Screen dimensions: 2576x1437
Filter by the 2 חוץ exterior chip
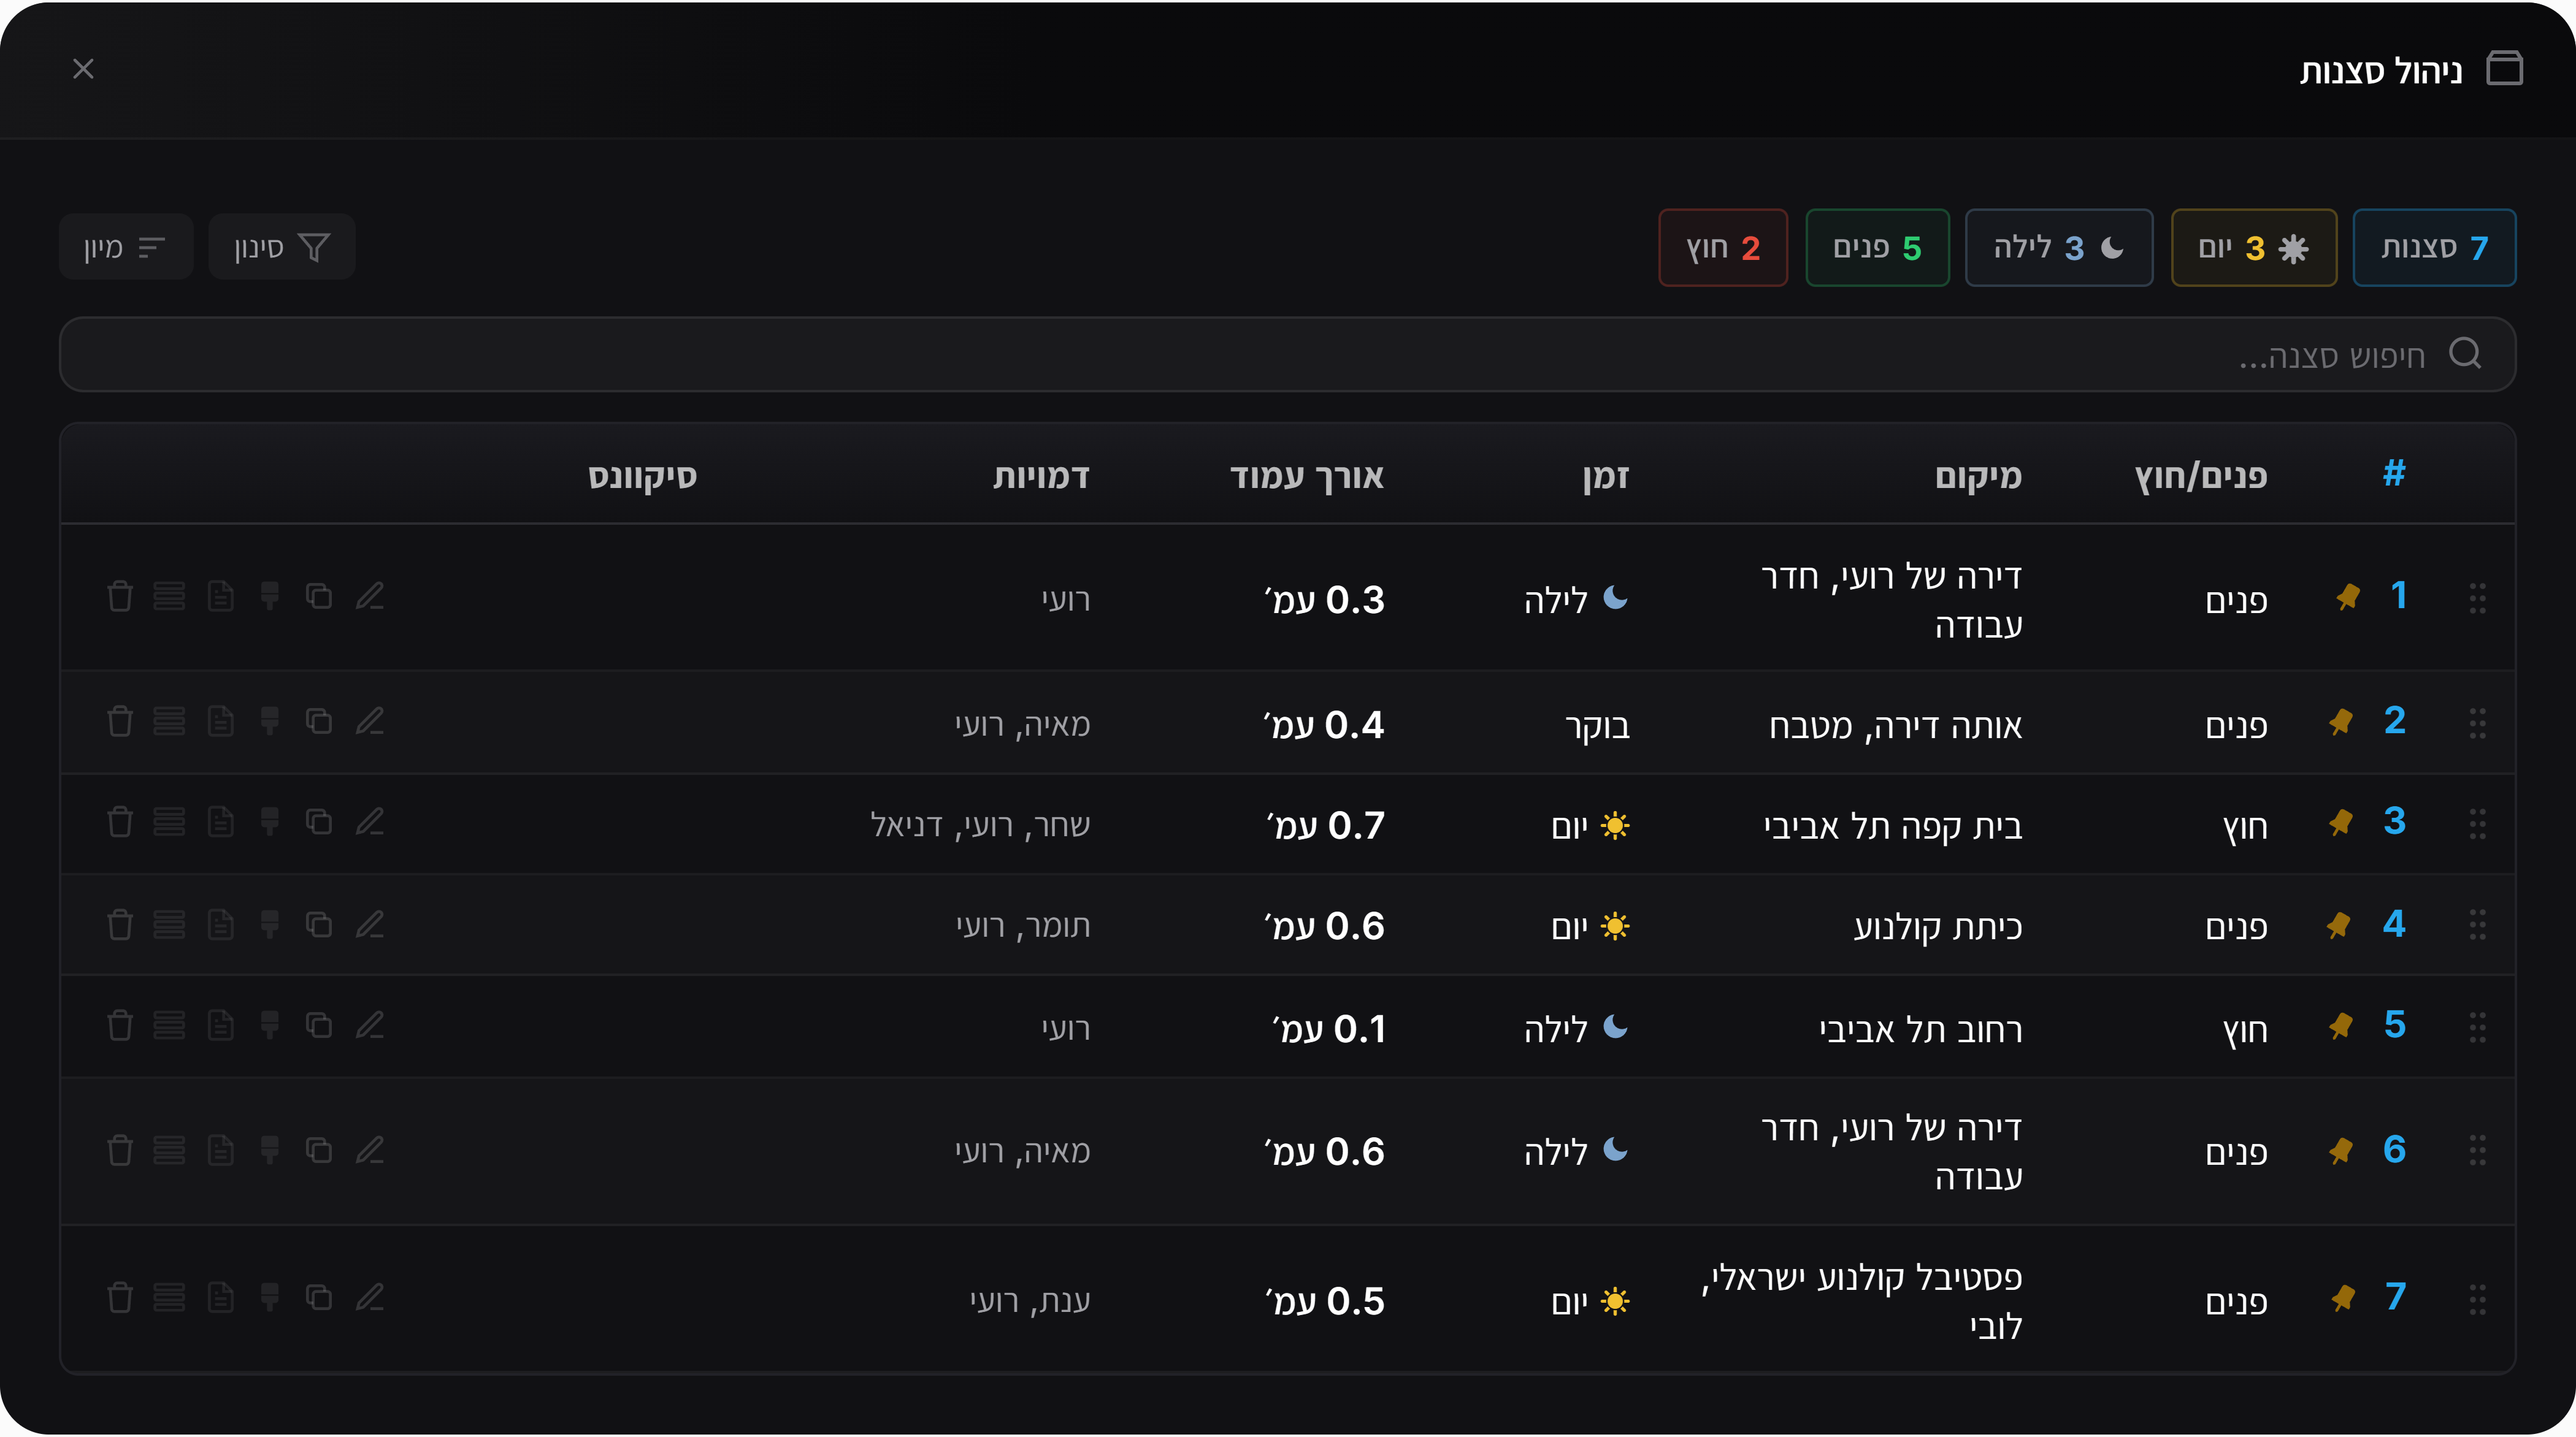point(1723,248)
